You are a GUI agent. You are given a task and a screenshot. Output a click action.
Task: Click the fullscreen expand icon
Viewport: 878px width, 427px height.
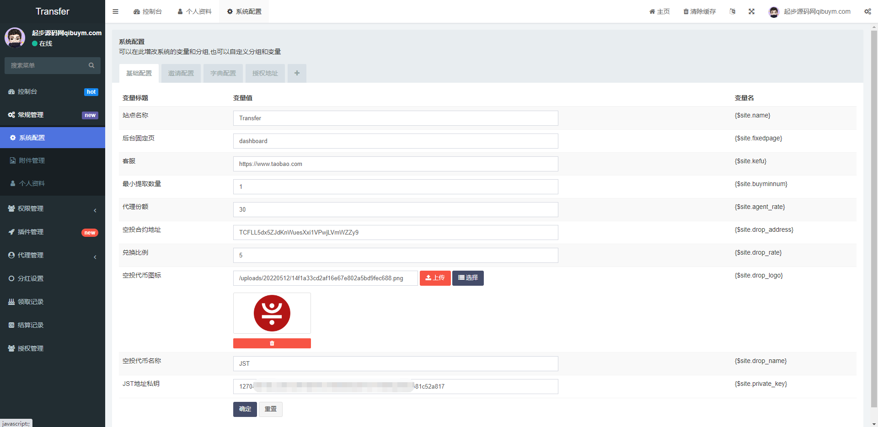[751, 11]
